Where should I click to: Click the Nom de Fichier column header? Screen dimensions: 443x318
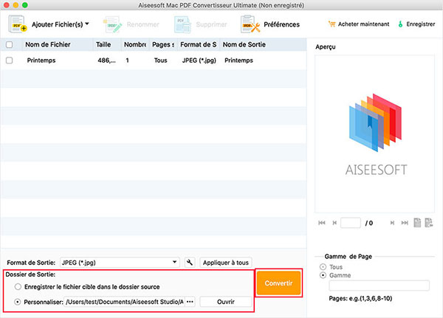[58, 44]
